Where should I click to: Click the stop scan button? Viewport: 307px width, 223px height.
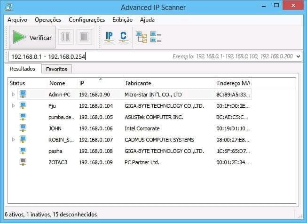(84, 37)
